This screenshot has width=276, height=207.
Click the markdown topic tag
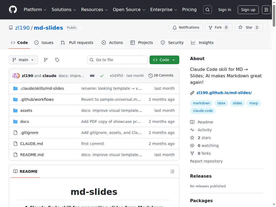click(x=201, y=103)
